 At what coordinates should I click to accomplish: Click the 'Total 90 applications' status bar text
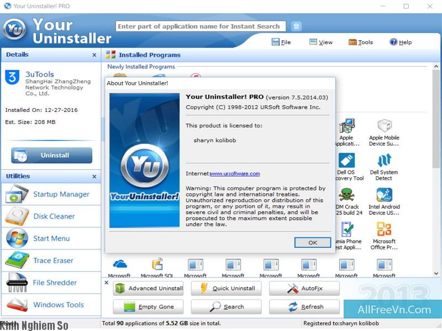(161, 323)
